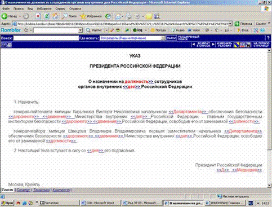
Task: Switch to COB - Microsoft Word taskbar window
Action: point(100,203)
